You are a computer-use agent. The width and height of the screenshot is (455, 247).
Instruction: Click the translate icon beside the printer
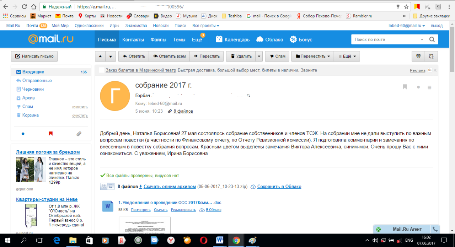[x=432, y=56]
